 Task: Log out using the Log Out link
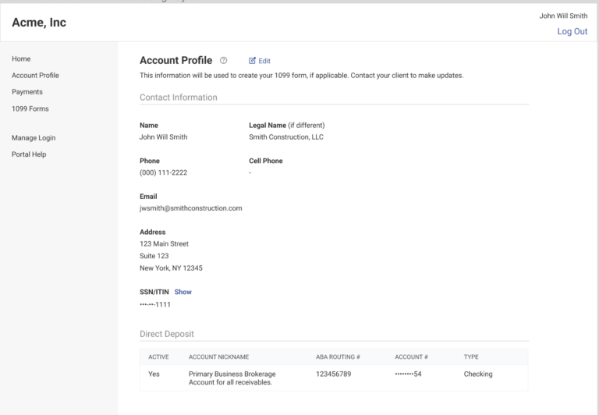[572, 31]
